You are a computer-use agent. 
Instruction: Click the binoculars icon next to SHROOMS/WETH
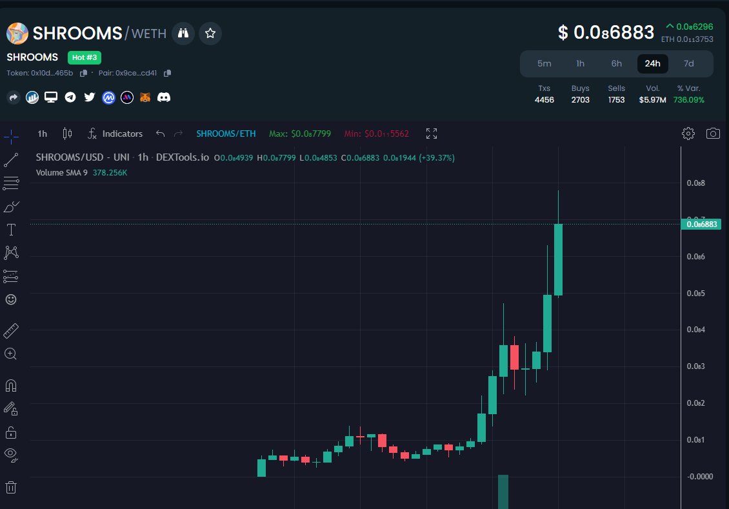[x=183, y=34]
